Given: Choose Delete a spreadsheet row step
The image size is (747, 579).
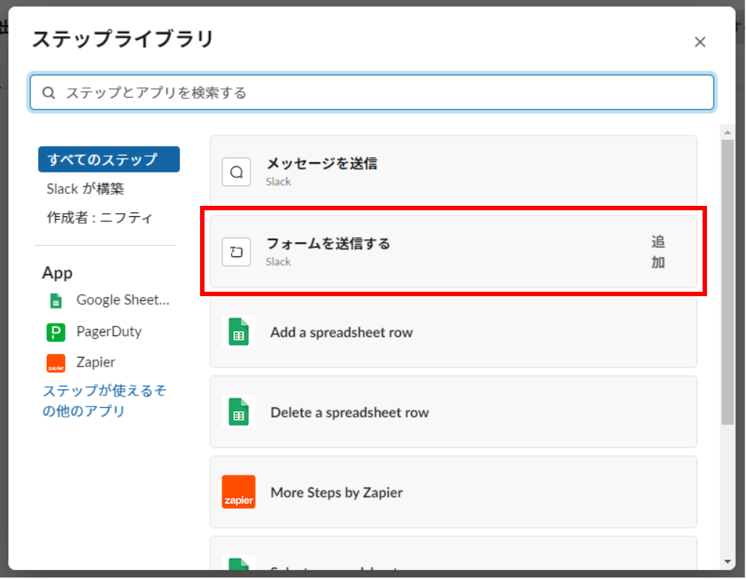Looking at the screenshot, I should (453, 412).
